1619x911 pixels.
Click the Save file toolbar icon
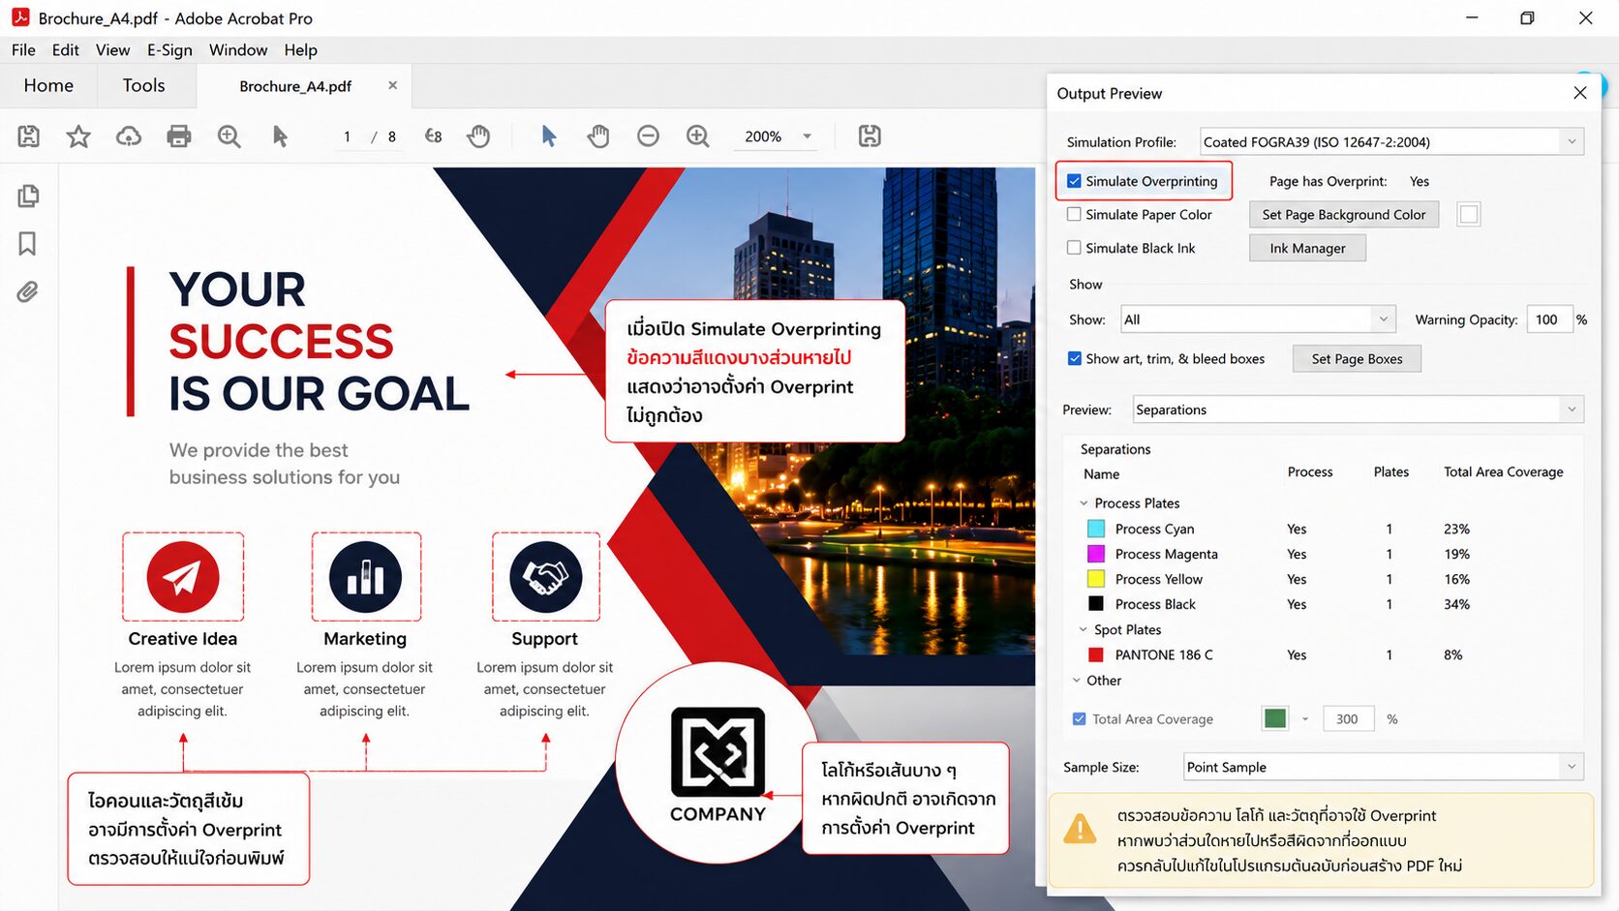point(29,137)
